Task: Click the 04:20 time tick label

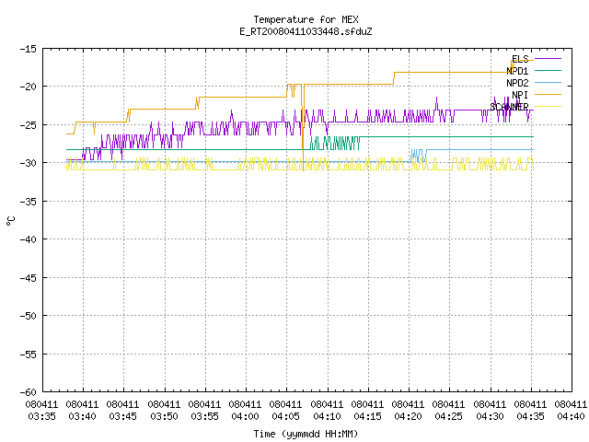Action: click(409, 416)
